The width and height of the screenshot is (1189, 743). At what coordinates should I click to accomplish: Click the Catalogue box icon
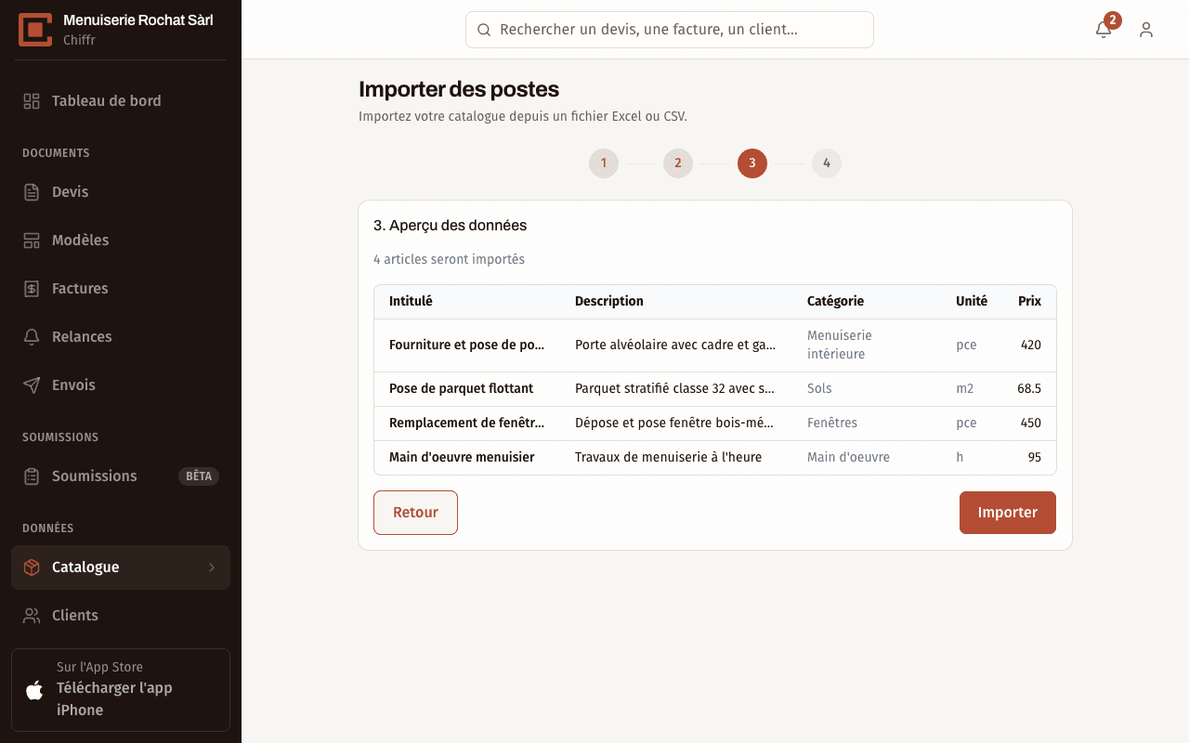32,567
